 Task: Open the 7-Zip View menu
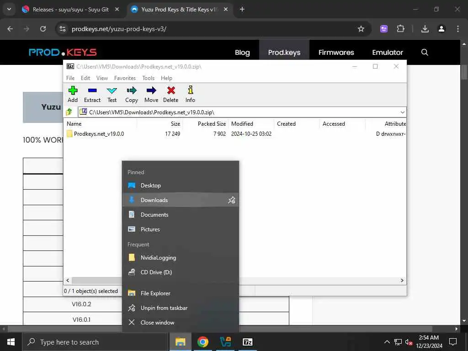102,78
